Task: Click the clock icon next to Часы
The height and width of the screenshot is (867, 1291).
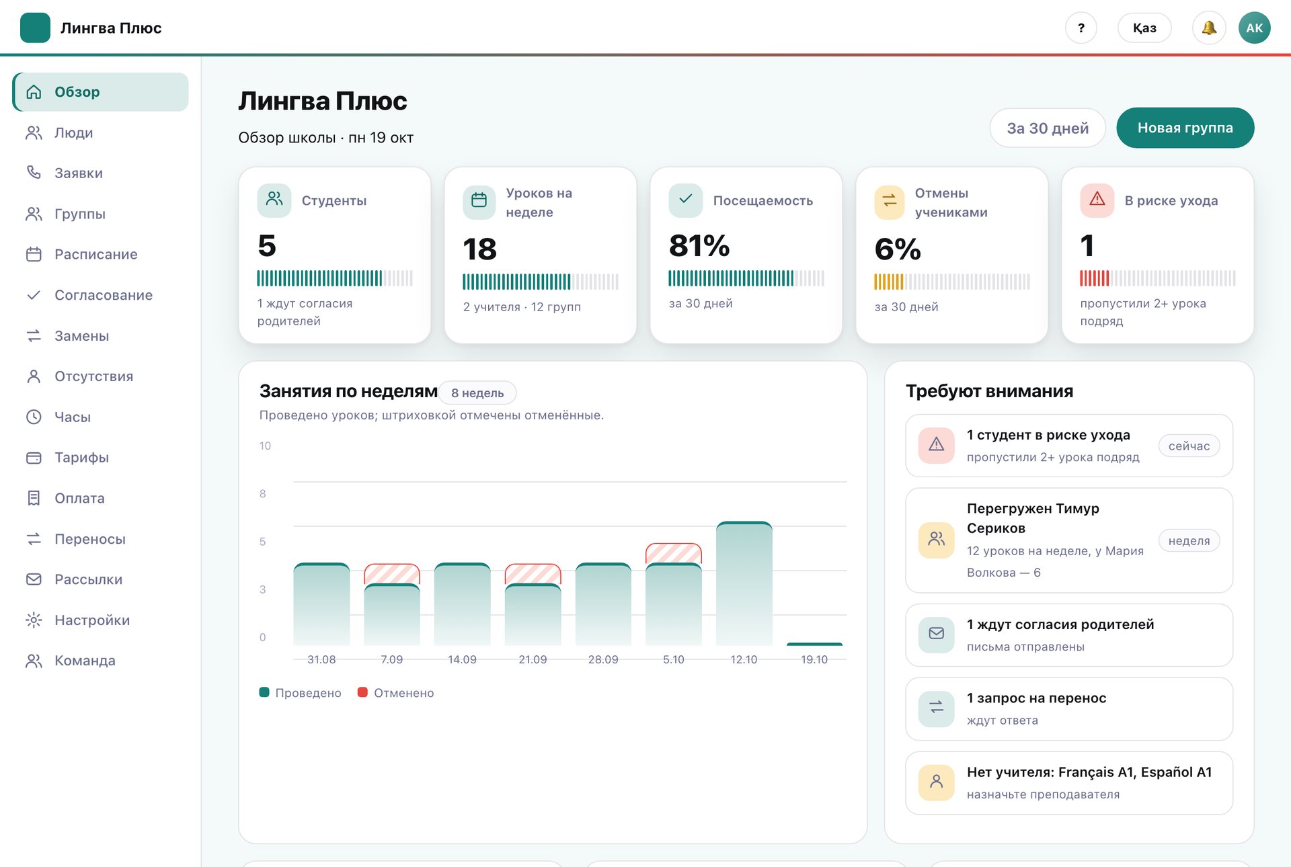Action: point(34,417)
